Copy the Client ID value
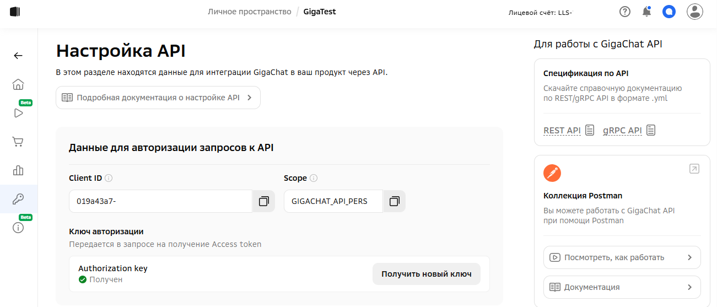 [263, 201]
